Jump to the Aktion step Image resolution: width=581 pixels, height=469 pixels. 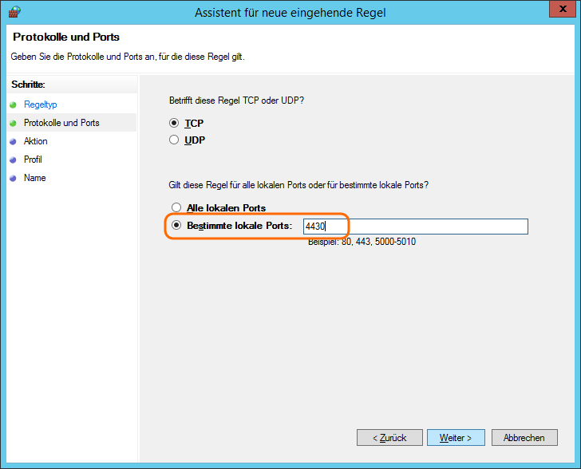click(36, 141)
